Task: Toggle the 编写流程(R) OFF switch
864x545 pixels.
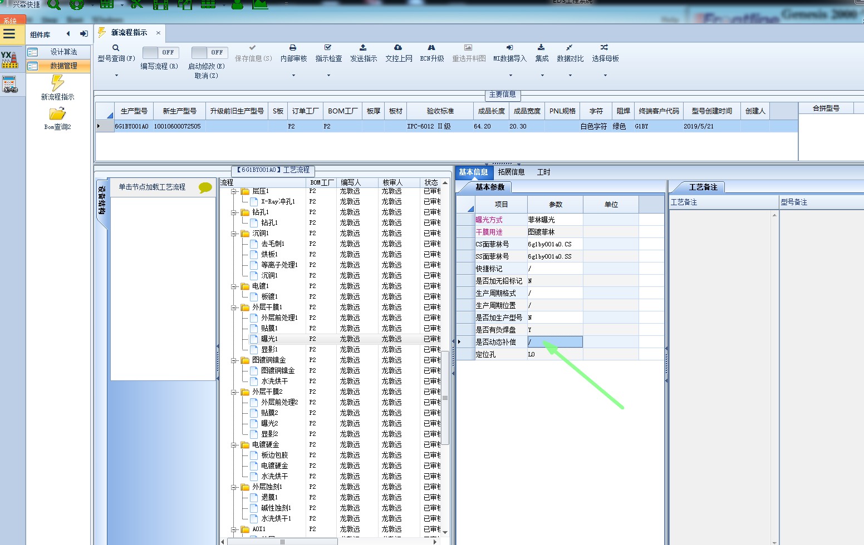Action: tap(160, 52)
